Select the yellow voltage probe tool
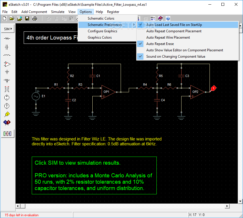 [7, 114]
